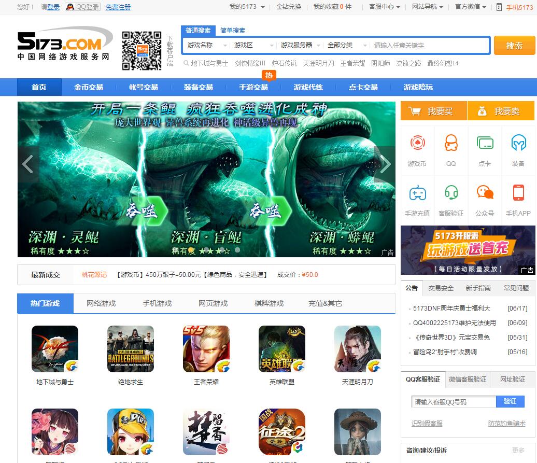Click the 我要买 shopping cart button

(x=433, y=110)
